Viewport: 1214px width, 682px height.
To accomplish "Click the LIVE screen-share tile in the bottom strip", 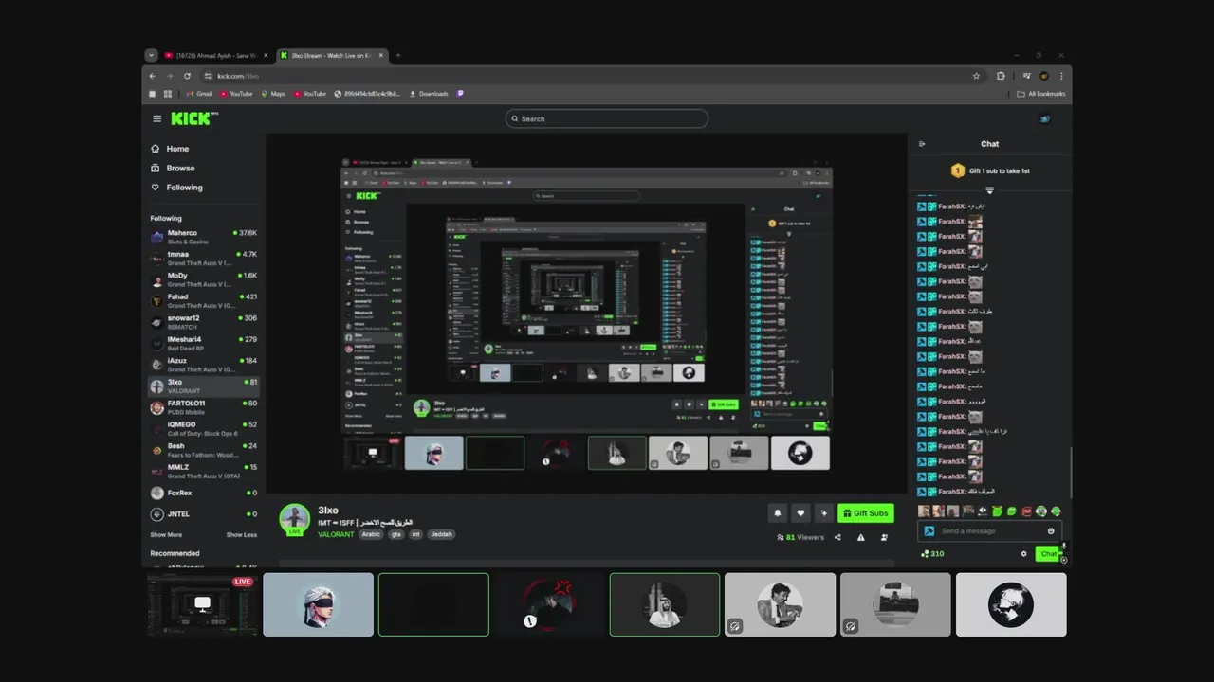I will [203, 604].
